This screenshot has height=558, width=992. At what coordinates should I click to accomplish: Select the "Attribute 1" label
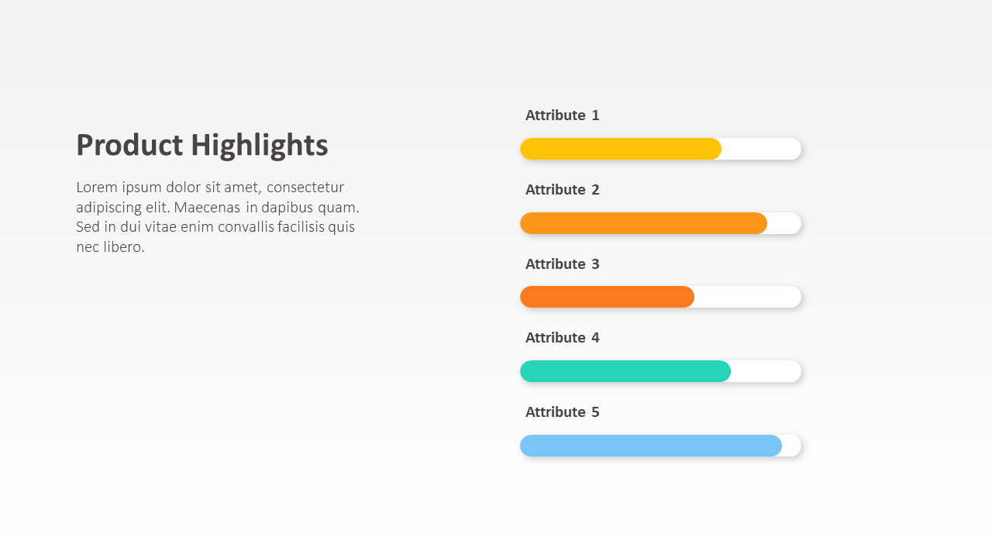click(562, 115)
